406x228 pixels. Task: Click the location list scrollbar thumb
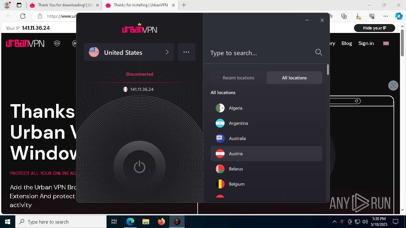328,70
